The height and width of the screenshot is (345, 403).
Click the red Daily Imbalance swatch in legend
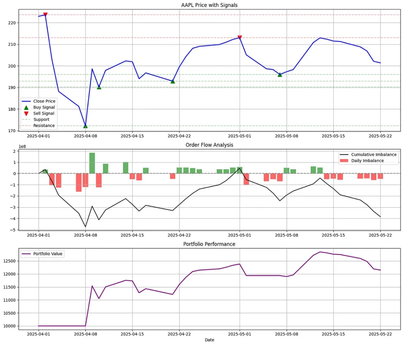pos(344,161)
